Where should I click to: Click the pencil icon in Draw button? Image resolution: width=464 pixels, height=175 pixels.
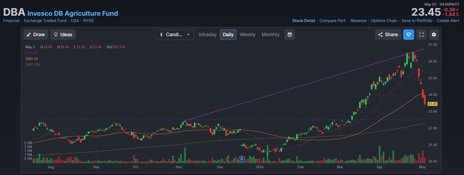pos(29,35)
